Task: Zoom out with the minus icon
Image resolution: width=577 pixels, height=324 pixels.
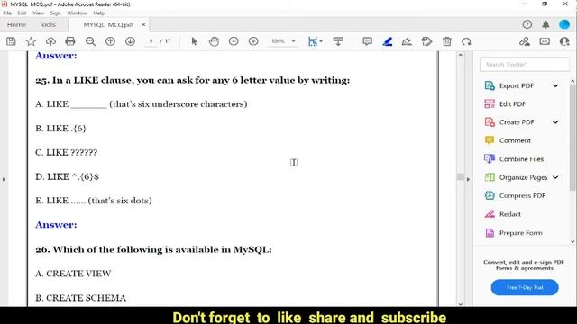Action: 234,41
